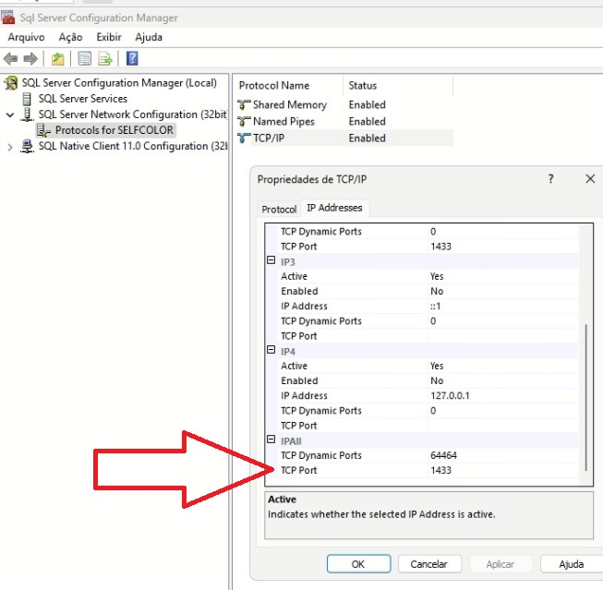Image resolution: width=603 pixels, height=590 pixels.
Task: Click the Forward arrow toolbar icon
Action: (x=30, y=58)
